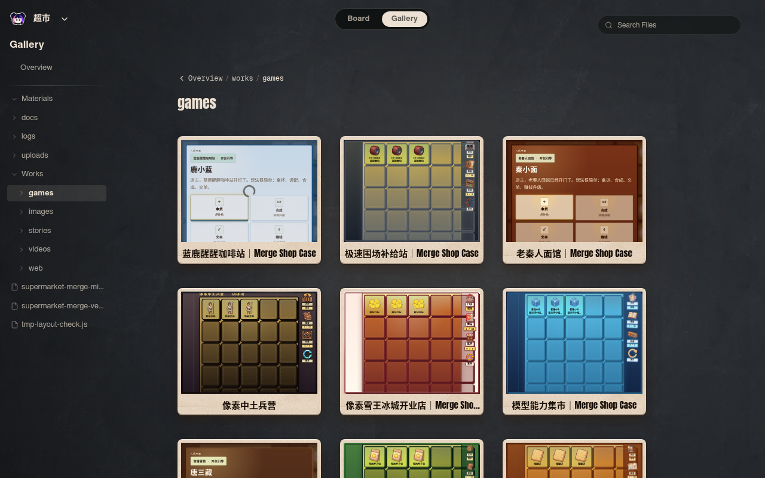Expand the games folder chevron
This screenshot has width=765, height=478.
click(22, 193)
